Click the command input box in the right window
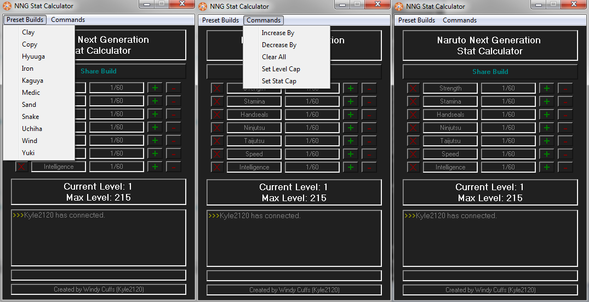This screenshot has width=589, height=302. pyautogui.click(x=490, y=276)
